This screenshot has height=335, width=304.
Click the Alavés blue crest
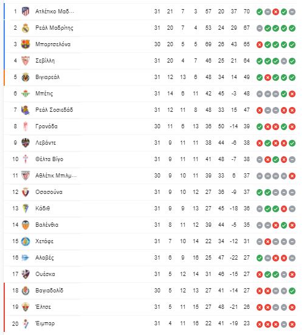(26, 258)
